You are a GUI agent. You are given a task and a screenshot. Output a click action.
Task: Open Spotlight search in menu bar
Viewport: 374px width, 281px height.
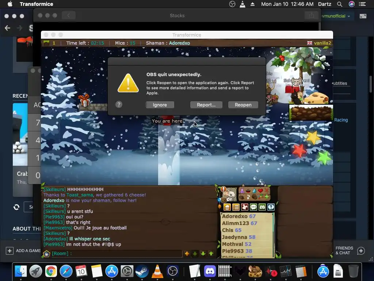(x=340, y=4)
